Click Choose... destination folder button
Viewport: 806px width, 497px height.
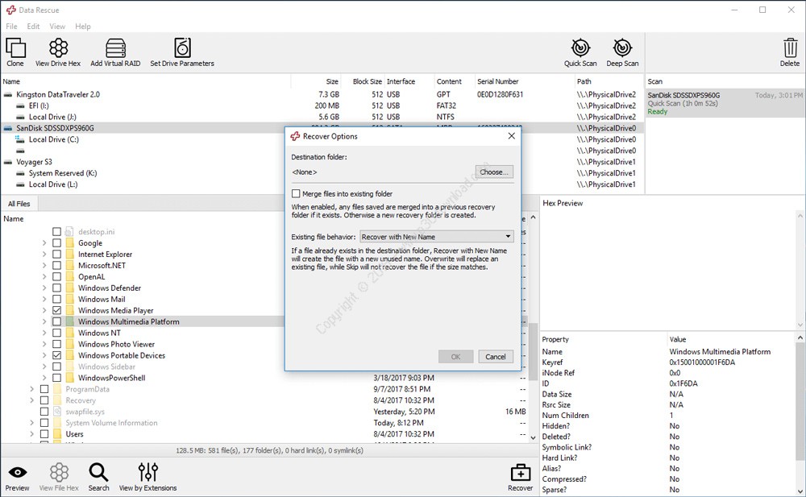click(494, 172)
